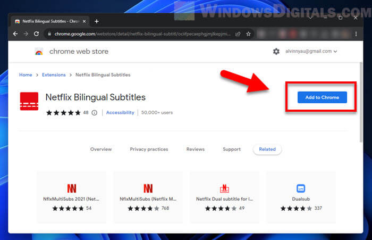
Task: Click the five-star rating of the extension
Action: (x=64, y=113)
